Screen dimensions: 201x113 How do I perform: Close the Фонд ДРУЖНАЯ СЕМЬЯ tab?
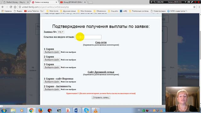tap(85, 2)
